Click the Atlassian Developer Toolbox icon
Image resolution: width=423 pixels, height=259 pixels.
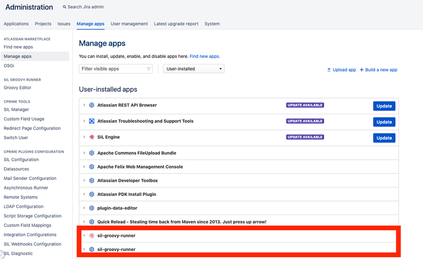coord(92,181)
